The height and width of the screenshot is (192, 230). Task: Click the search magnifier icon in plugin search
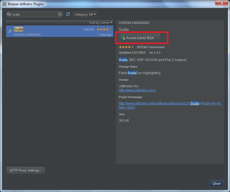click(x=9, y=14)
